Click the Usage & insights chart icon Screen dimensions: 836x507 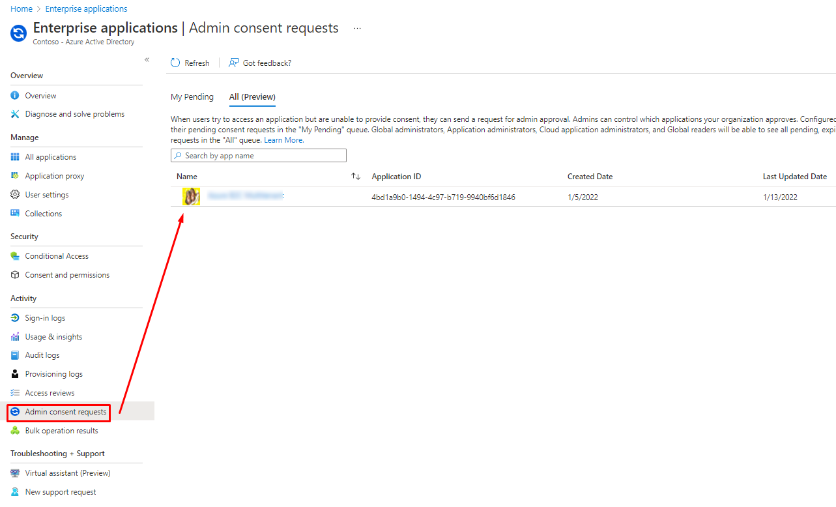pyautogui.click(x=15, y=337)
